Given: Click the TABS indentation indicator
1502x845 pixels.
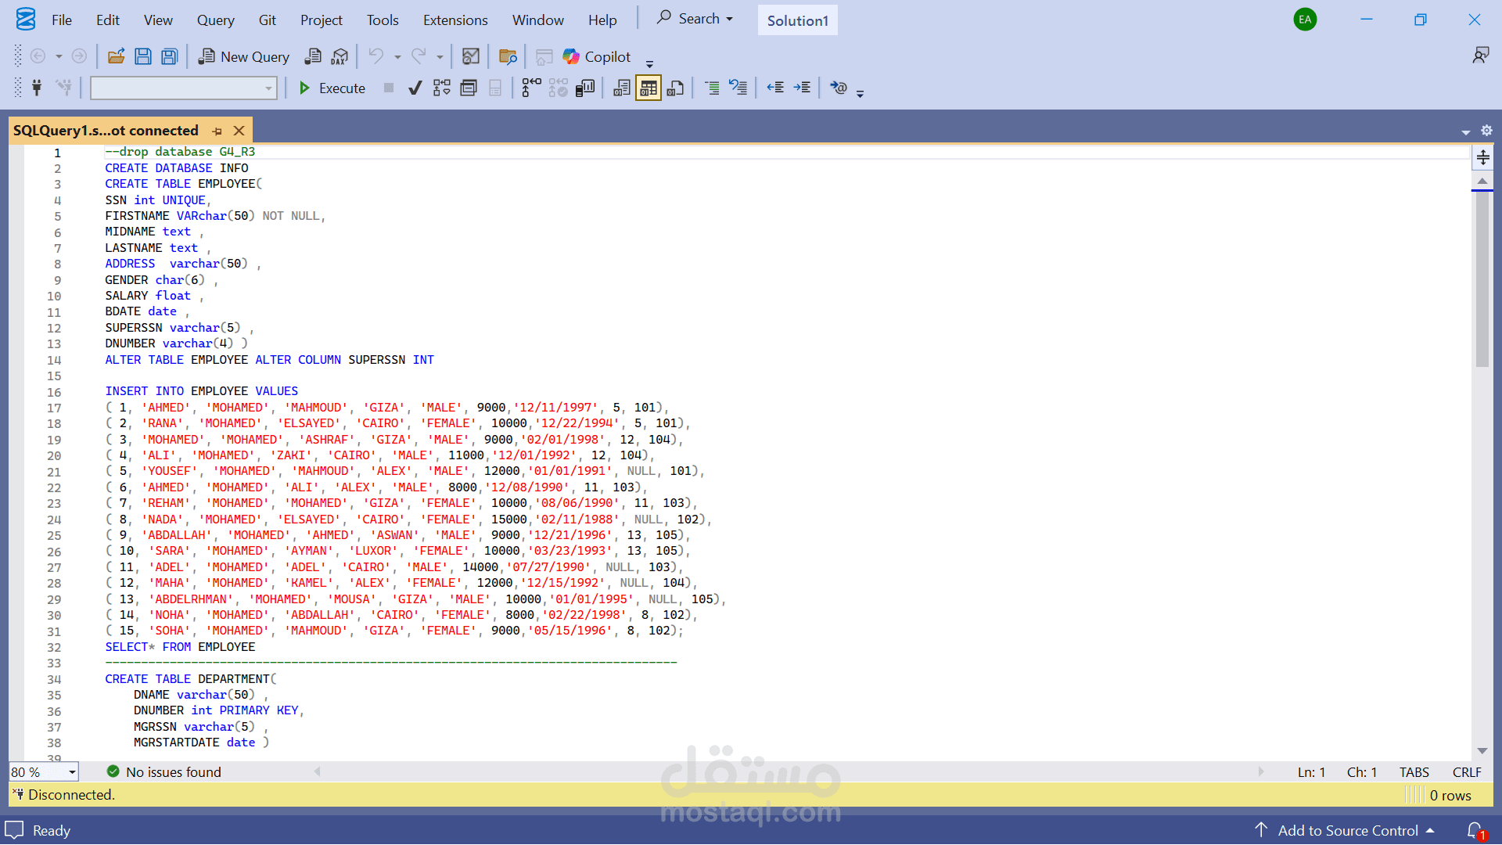Looking at the screenshot, I should (1414, 772).
